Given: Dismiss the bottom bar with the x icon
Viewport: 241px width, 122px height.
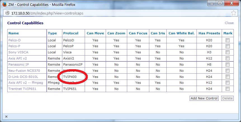Looking at the screenshot, I should [6, 117].
